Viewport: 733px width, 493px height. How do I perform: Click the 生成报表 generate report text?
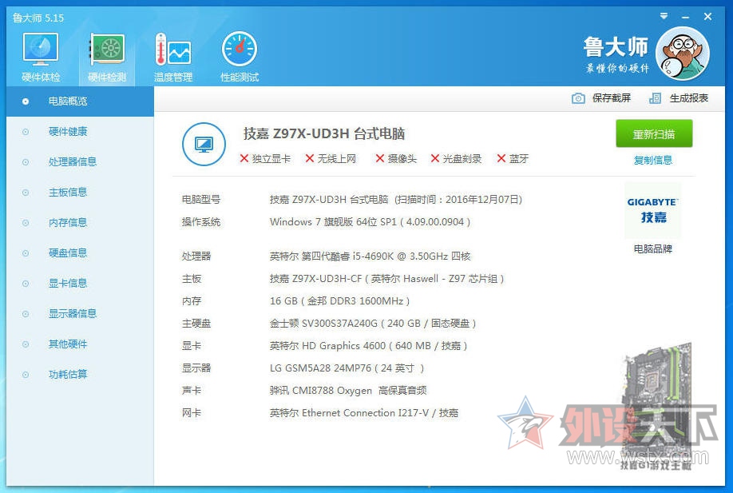click(688, 98)
